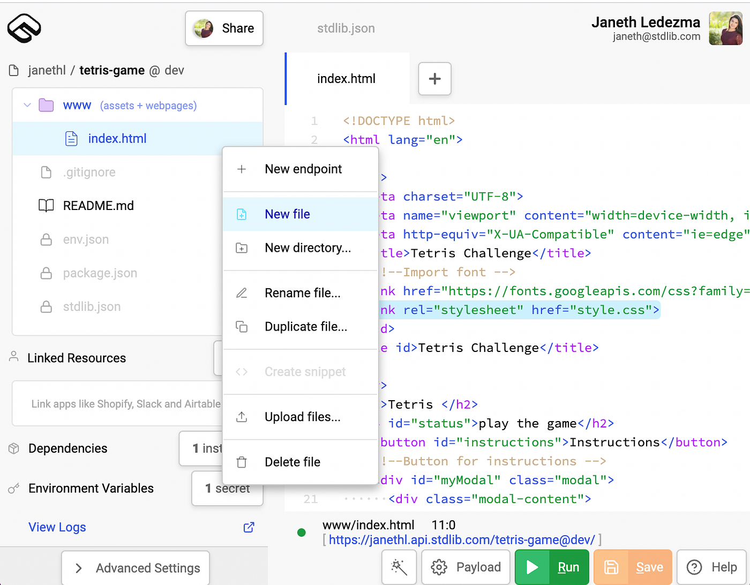Click the external link icon beside View Logs
Image resolution: width=750 pixels, height=585 pixels.
point(249,527)
